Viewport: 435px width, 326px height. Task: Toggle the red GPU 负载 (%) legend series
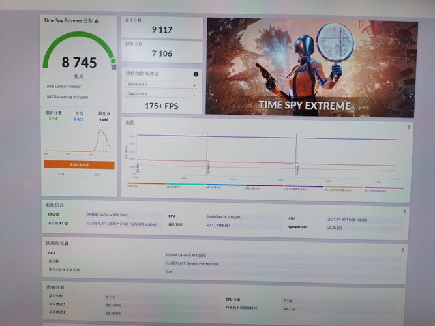[x=264, y=186]
